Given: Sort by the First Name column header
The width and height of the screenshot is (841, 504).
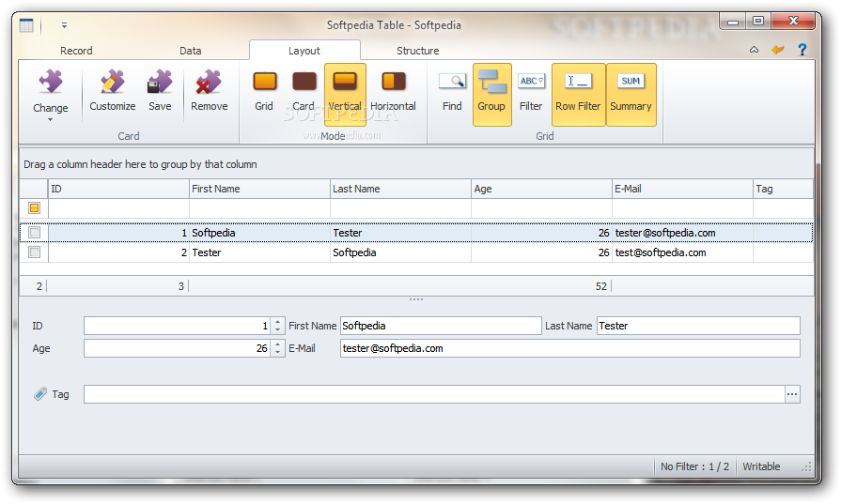Looking at the screenshot, I should 259,189.
